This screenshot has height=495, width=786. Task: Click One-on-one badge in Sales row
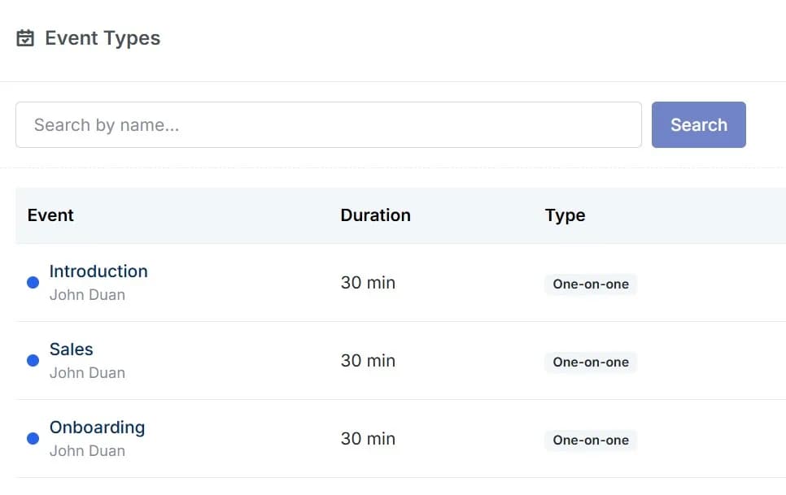coord(591,363)
